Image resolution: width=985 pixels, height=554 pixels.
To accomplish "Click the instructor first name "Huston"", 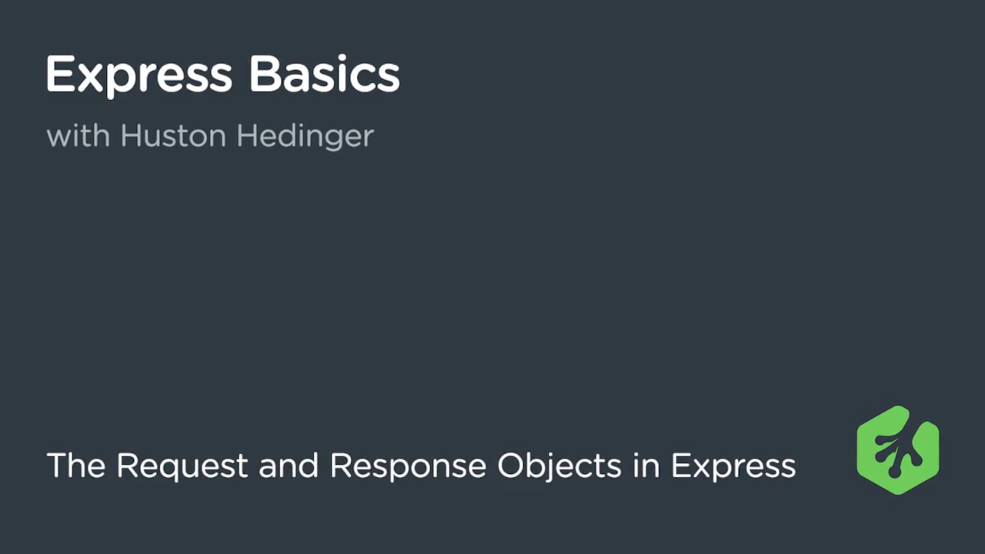I will coord(173,135).
